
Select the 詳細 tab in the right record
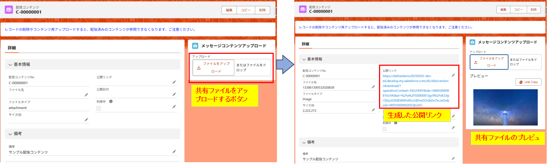tap(306, 44)
